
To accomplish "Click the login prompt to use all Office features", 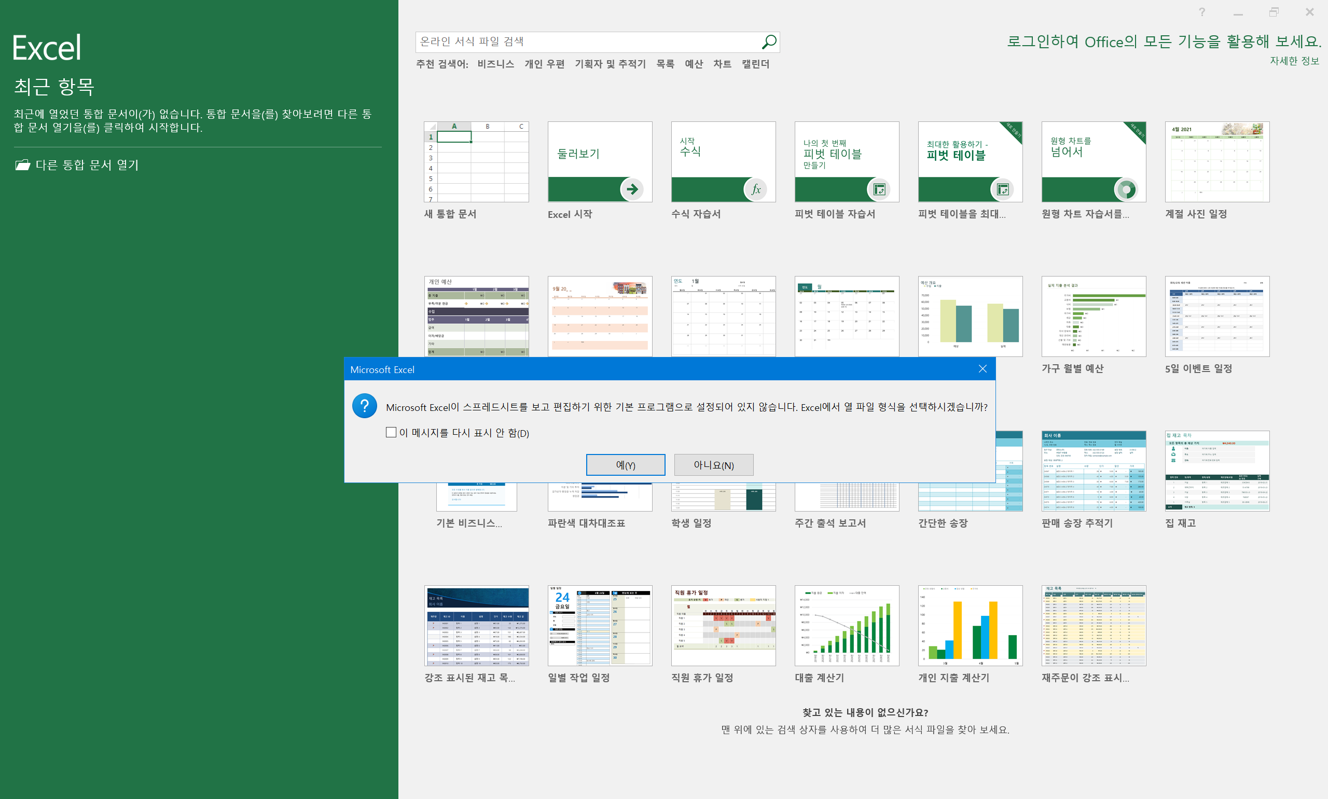I will coord(1163,42).
